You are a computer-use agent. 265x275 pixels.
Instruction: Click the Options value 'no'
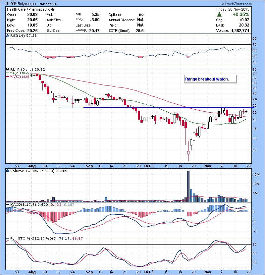pos(141,15)
